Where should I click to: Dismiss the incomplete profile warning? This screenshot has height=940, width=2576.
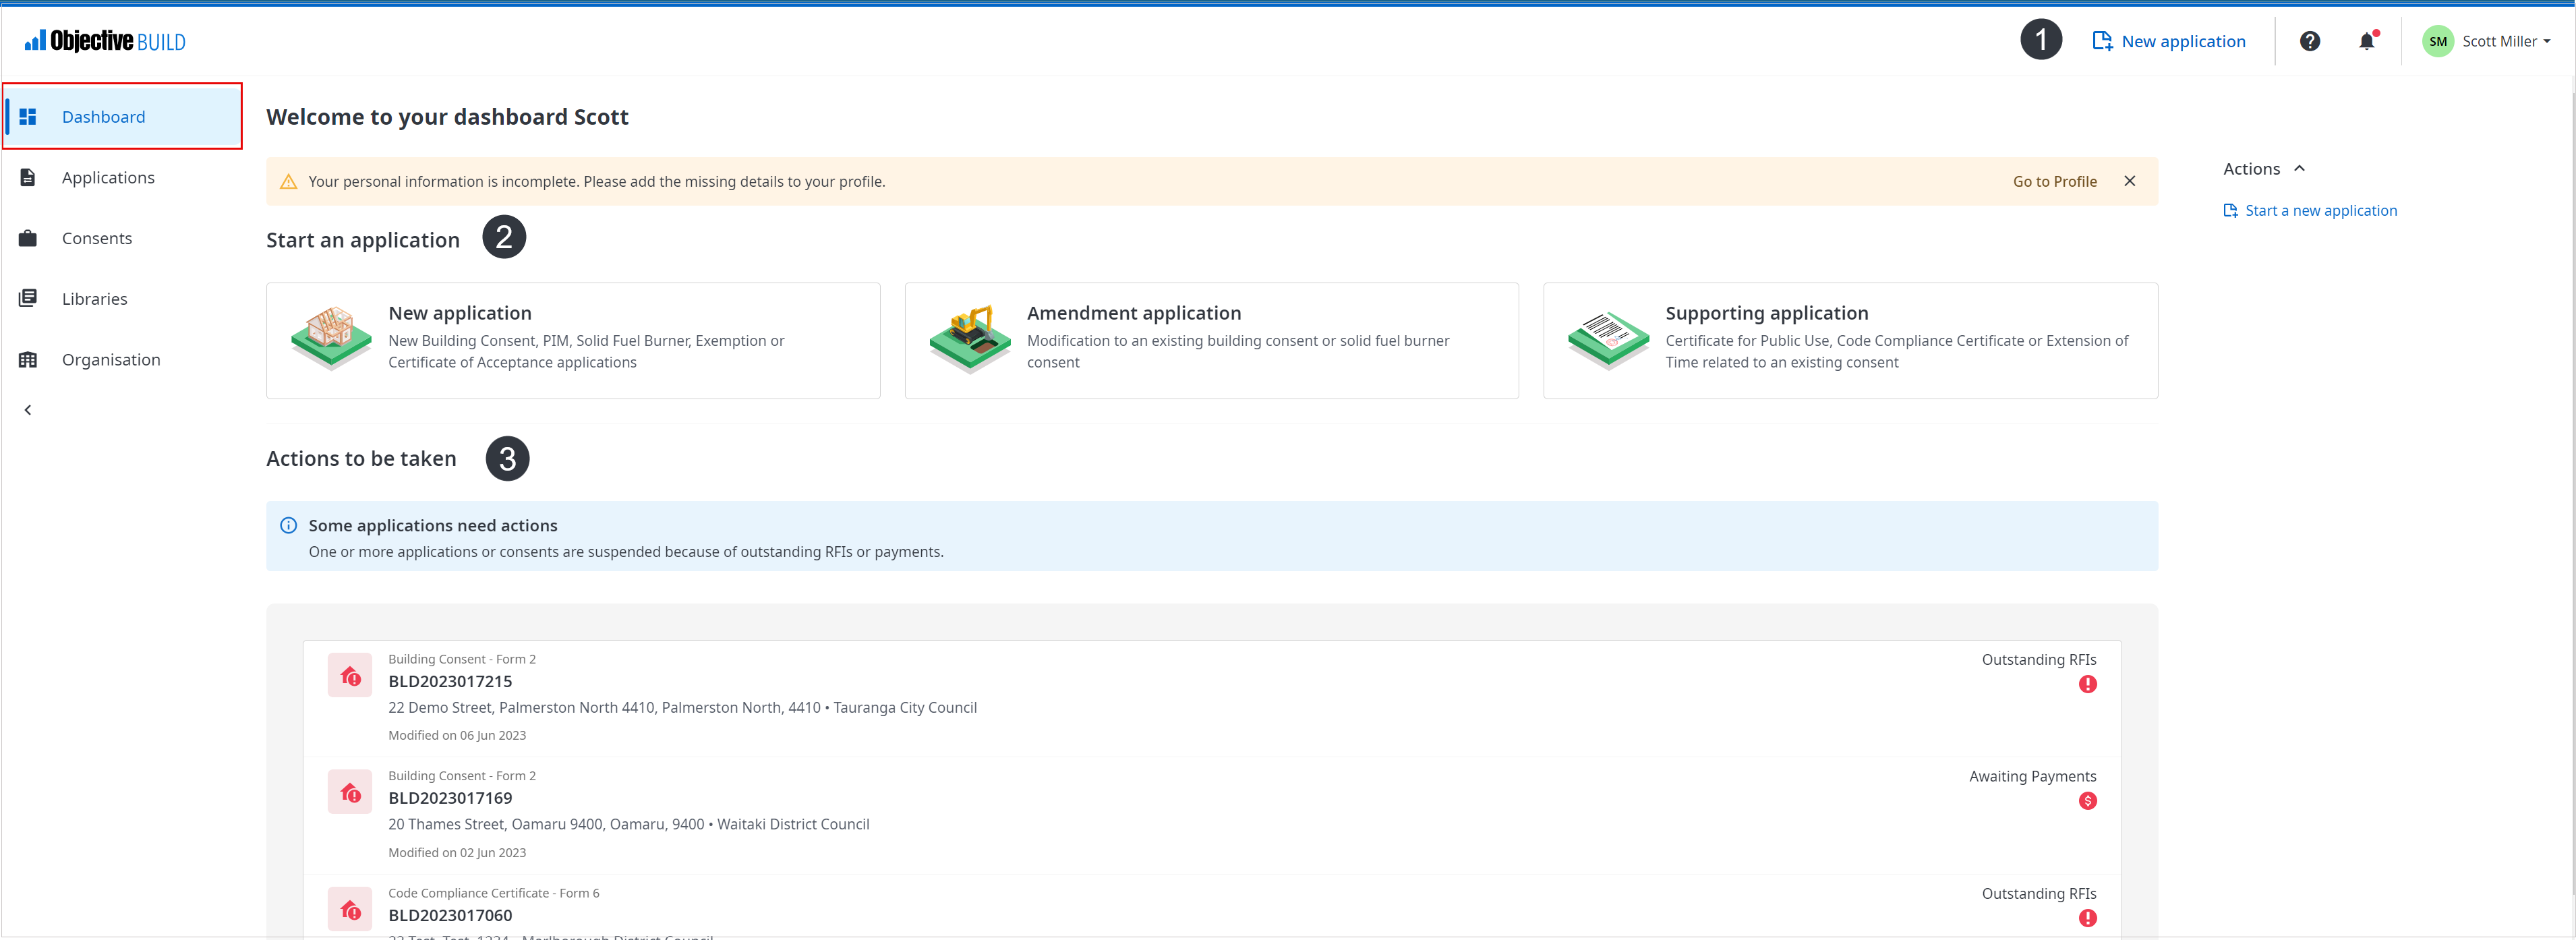[x=2130, y=181]
